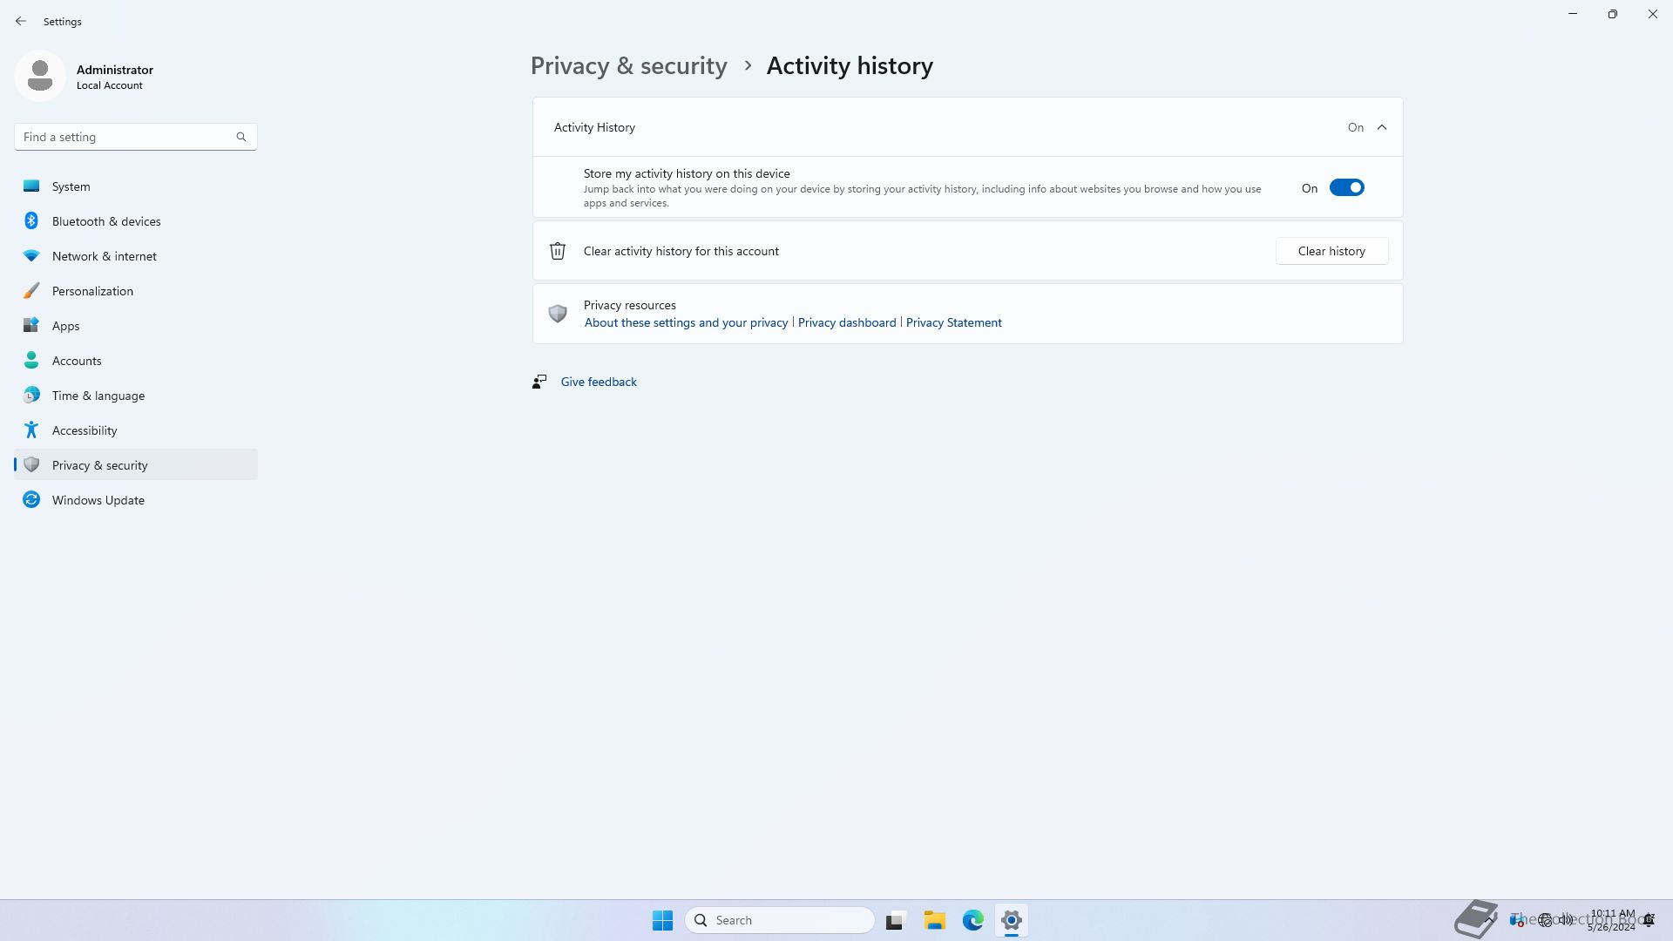Click Give feedback link

(x=599, y=382)
